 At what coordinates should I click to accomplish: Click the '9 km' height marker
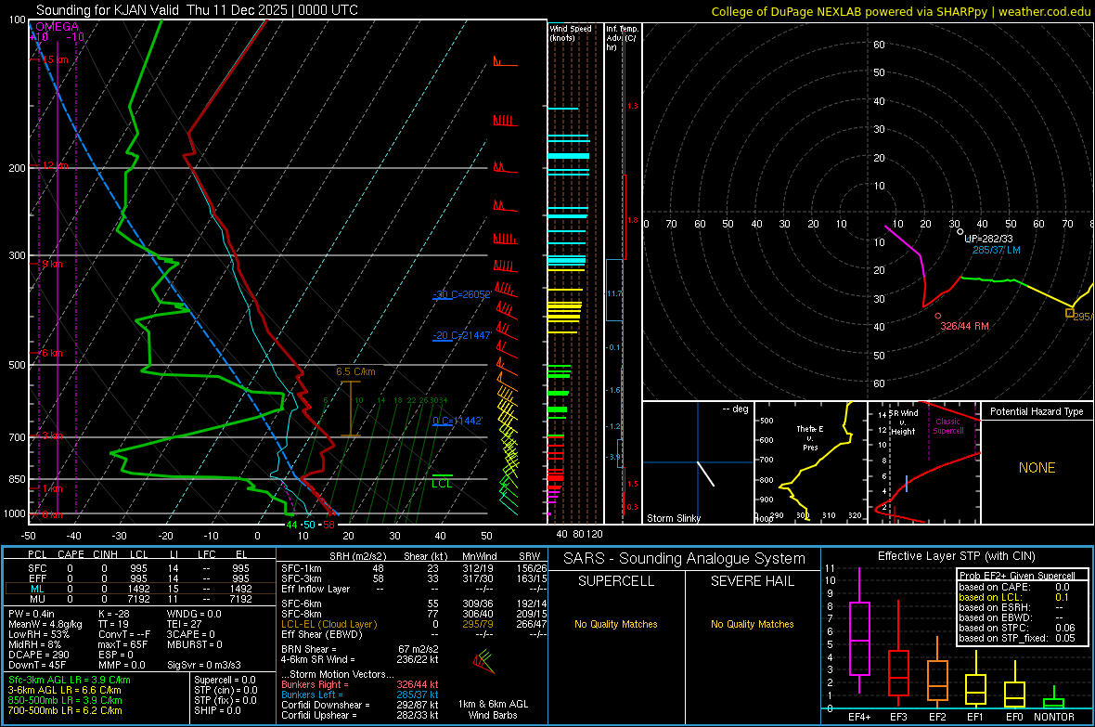52,265
